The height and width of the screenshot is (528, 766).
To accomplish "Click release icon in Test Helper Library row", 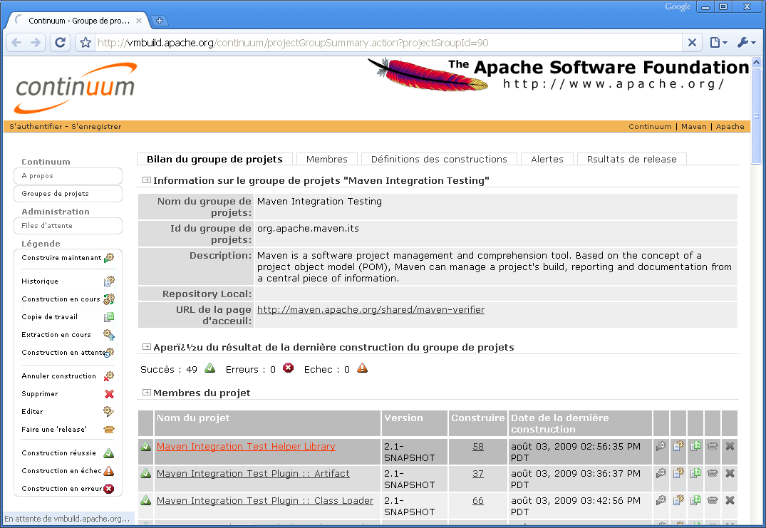I will pos(713,446).
